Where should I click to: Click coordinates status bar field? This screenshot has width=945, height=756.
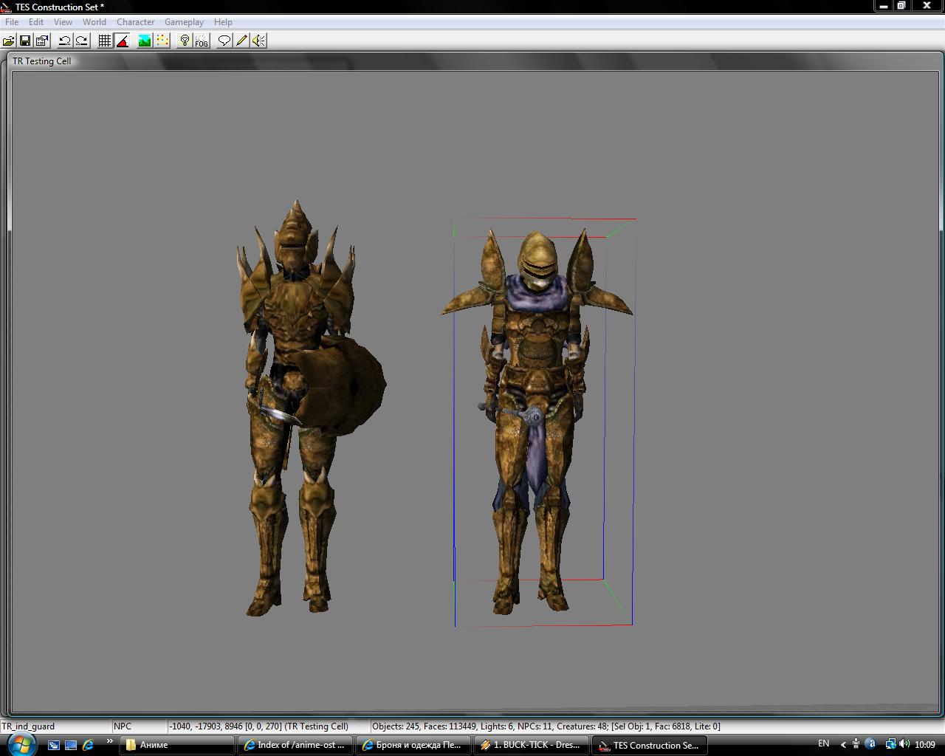pyautogui.click(x=269, y=726)
